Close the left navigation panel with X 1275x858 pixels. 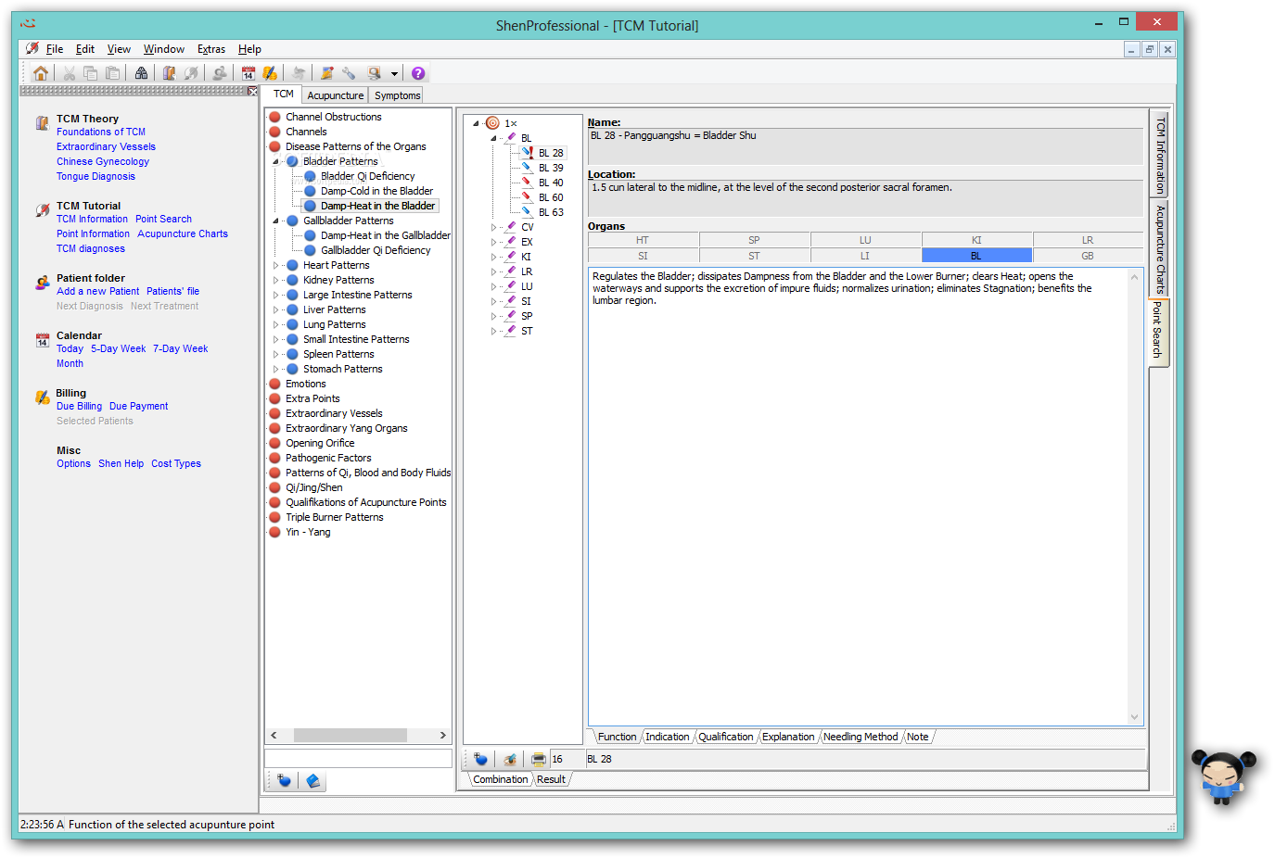[253, 91]
